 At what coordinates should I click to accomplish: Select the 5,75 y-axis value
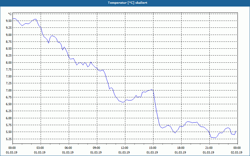(x=9, y=125)
